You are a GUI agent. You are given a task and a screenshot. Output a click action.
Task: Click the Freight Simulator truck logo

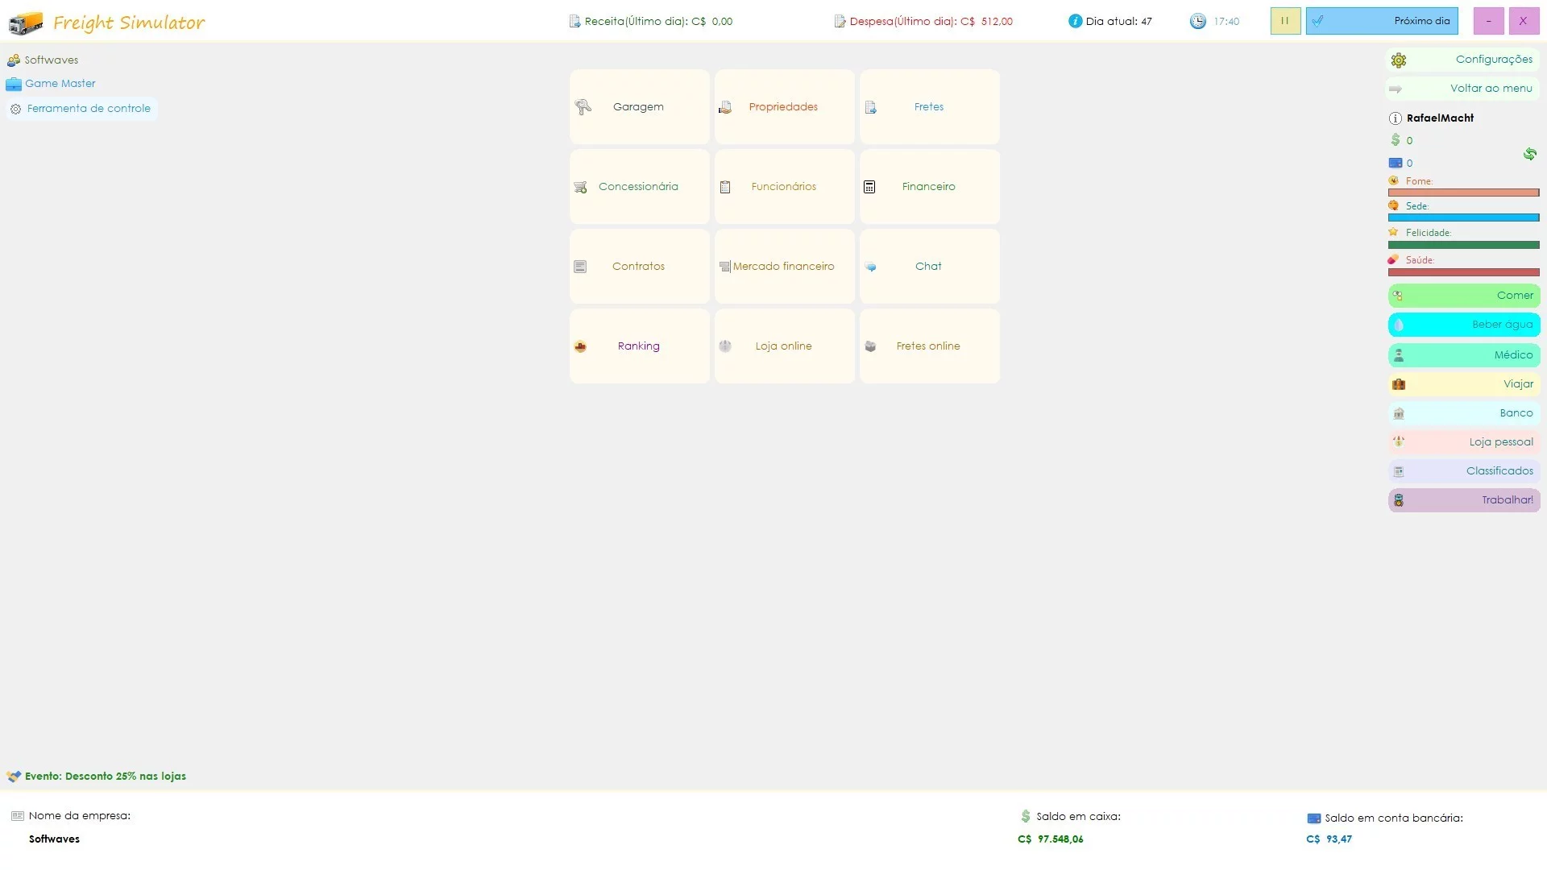pos(26,23)
